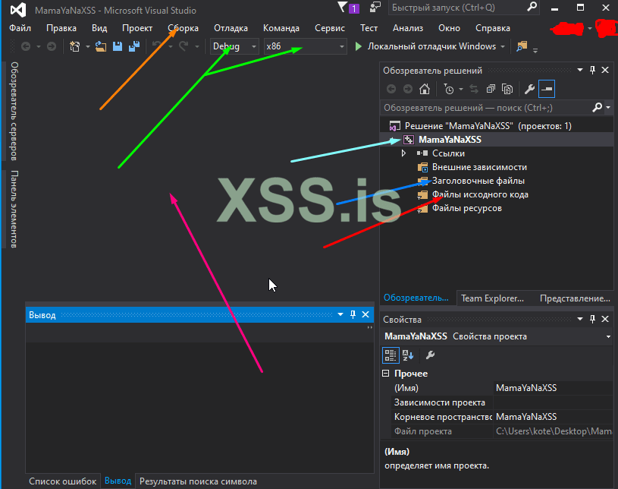Click the Redo arrow in the toolbar
The width and height of the screenshot is (618, 489).
point(184,46)
